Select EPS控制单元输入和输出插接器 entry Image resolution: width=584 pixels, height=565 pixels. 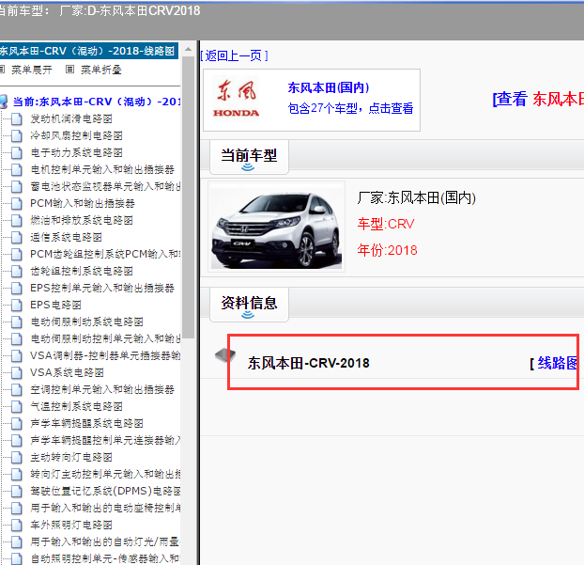(x=102, y=289)
